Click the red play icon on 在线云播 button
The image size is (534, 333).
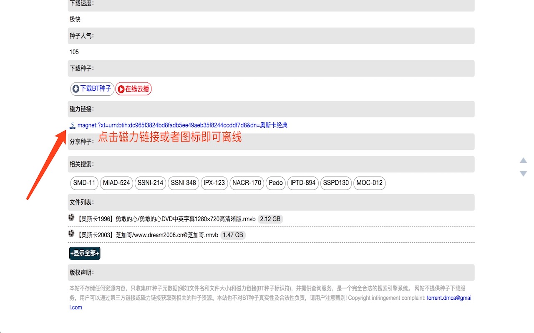121,89
